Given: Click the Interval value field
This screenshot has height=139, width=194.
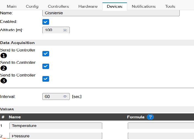Looking at the screenshot, I should pos(53,97).
